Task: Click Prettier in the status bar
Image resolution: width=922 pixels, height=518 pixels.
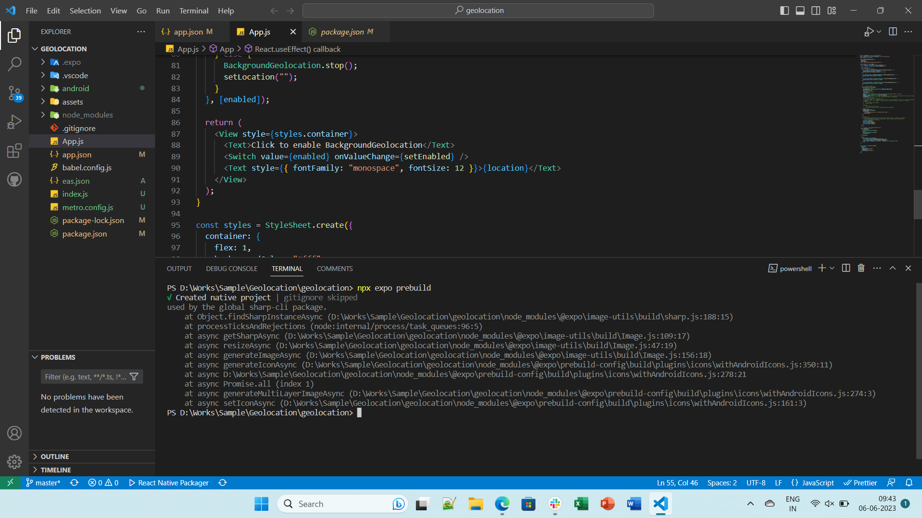Action: (860, 483)
